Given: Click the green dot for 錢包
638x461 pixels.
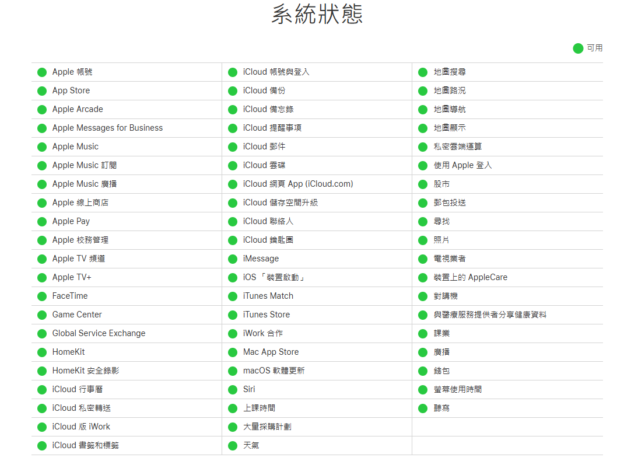Looking at the screenshot, I should click(x=423, y=371).
